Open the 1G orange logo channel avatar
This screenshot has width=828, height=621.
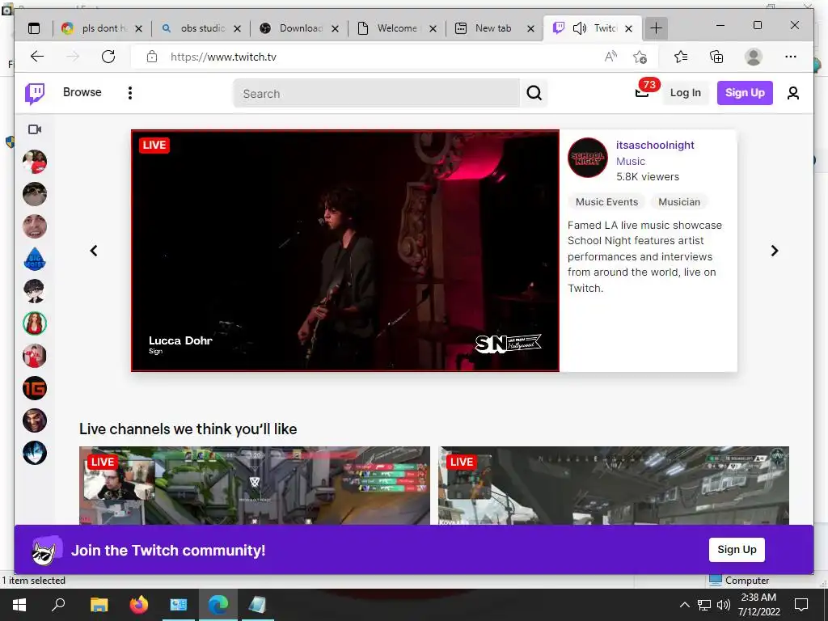tap(35, 388)
